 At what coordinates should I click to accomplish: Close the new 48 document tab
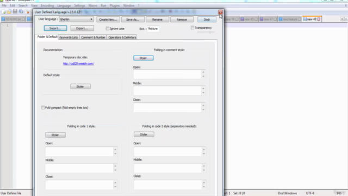tap(319, 20)
